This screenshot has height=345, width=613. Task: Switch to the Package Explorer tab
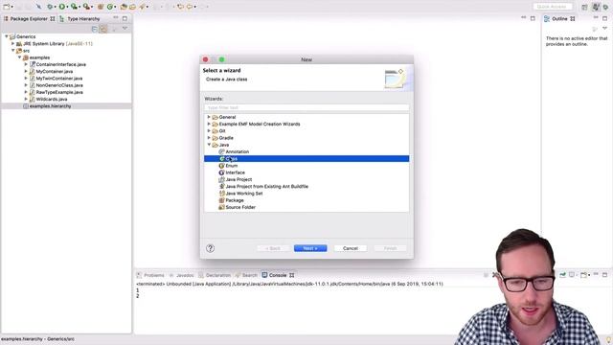pos(29,19)
